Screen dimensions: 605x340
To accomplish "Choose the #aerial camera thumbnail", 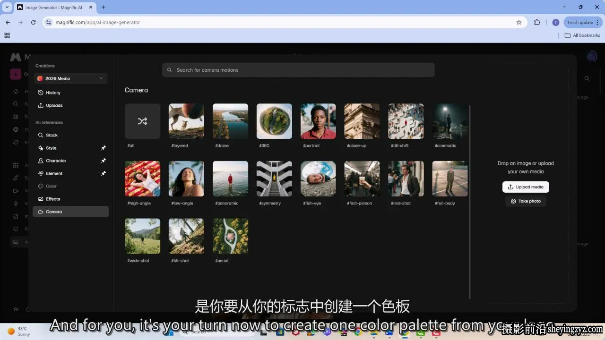I will pyautogui.click(x=230, y=236).
